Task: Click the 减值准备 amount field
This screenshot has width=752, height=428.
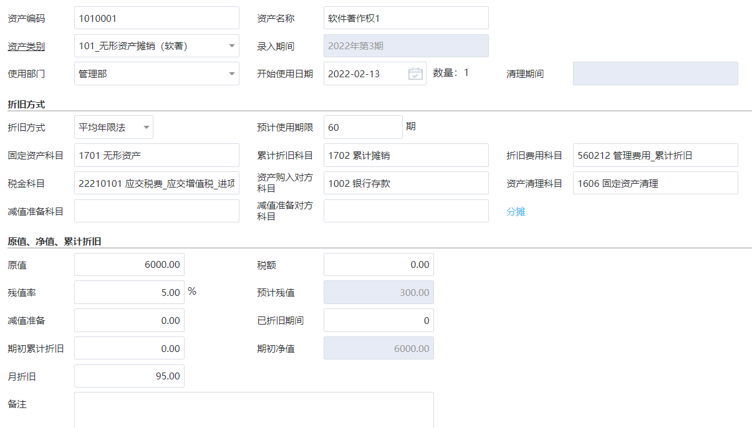Action: pyautogui.click(x=129, y=320)
